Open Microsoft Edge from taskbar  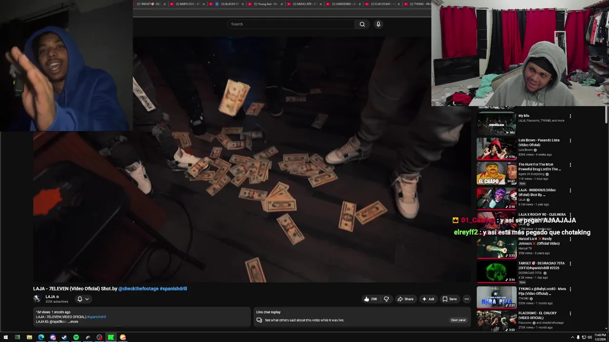click(x=41, y=337)
